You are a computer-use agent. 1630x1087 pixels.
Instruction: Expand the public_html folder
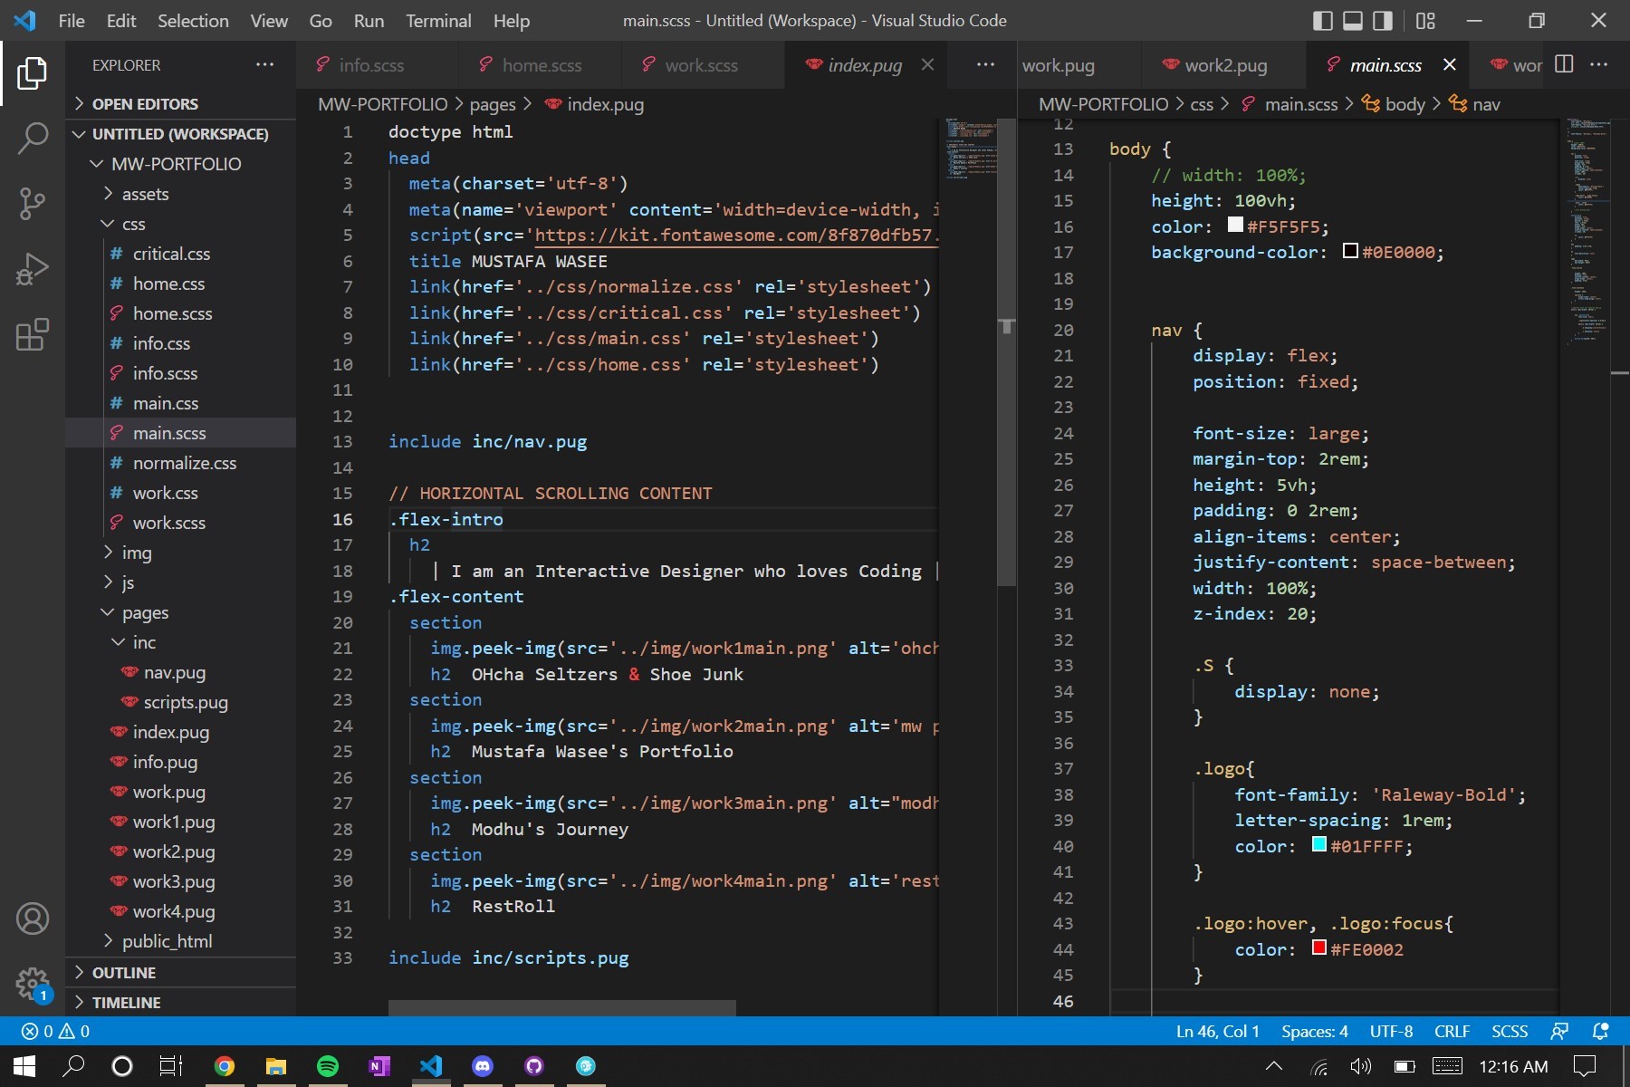181,941
